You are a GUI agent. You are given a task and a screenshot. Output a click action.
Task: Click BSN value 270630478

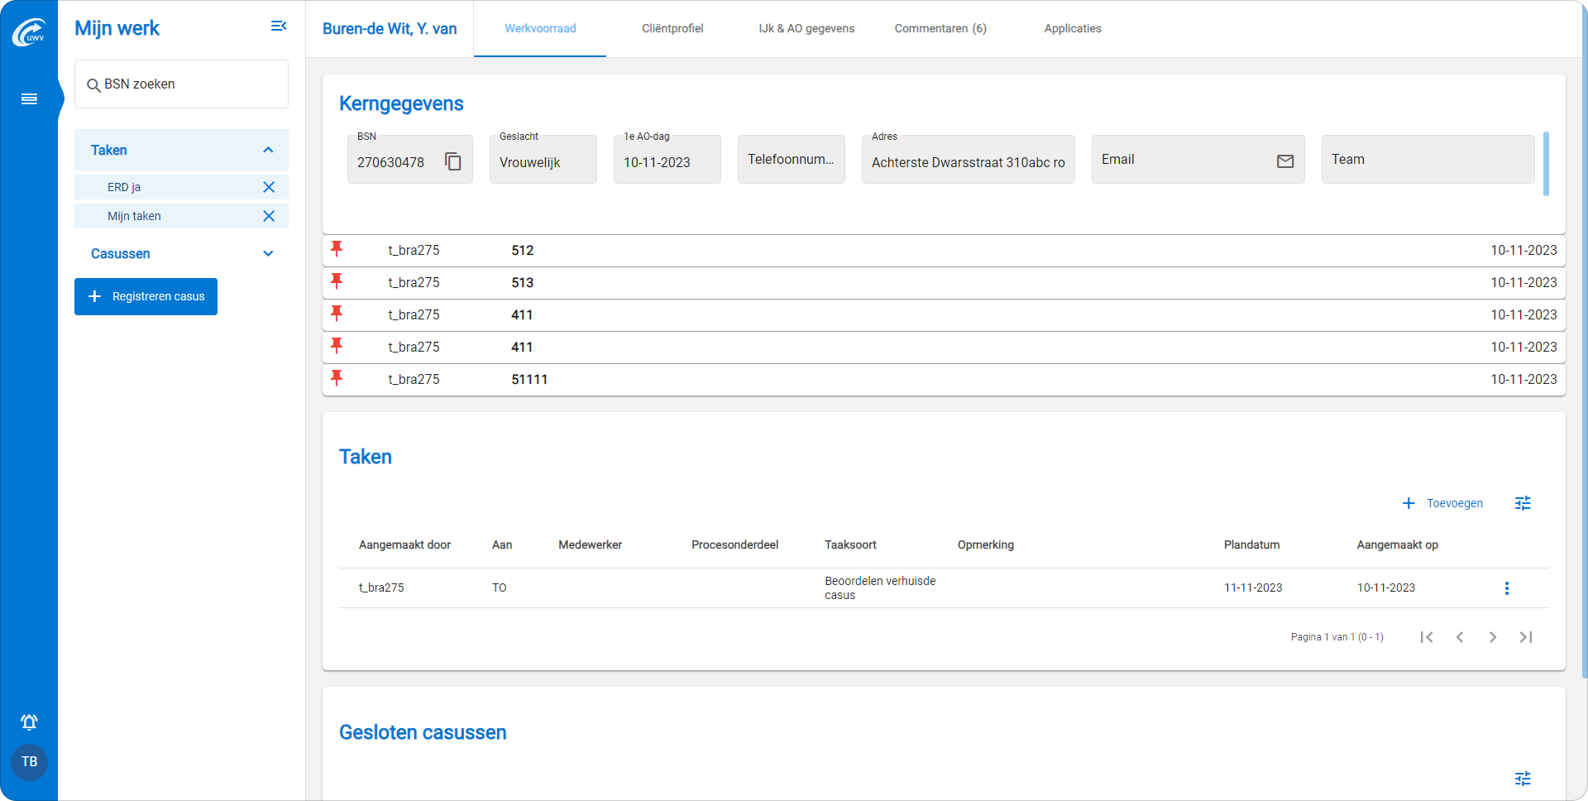(390, 163)
